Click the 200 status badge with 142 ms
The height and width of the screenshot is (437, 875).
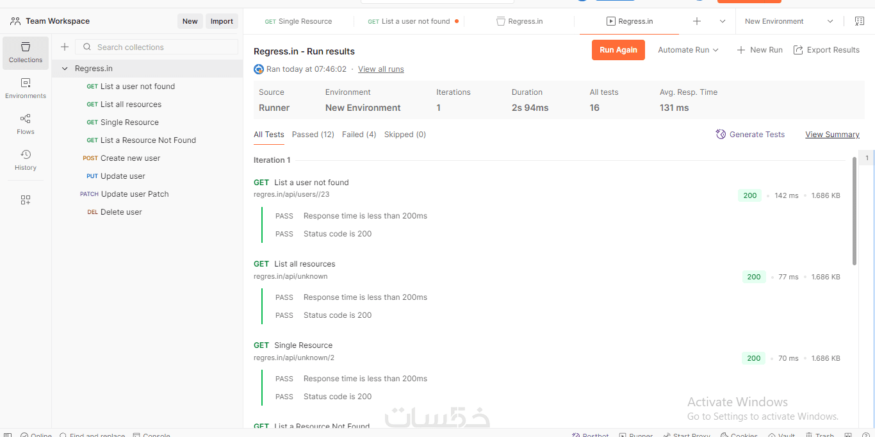pos(750,195)
